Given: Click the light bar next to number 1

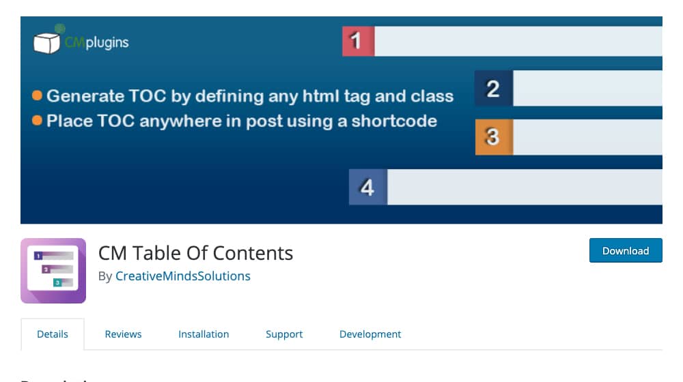Looking at the screenshot, I should point(518,42).
